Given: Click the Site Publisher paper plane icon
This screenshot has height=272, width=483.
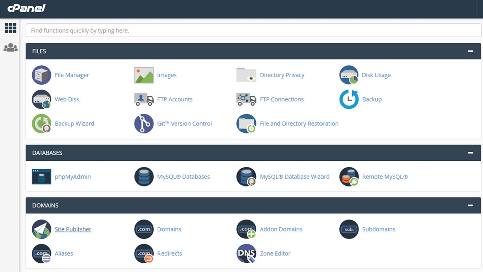Looking at the screenshot, I should [x=41, y=229].
